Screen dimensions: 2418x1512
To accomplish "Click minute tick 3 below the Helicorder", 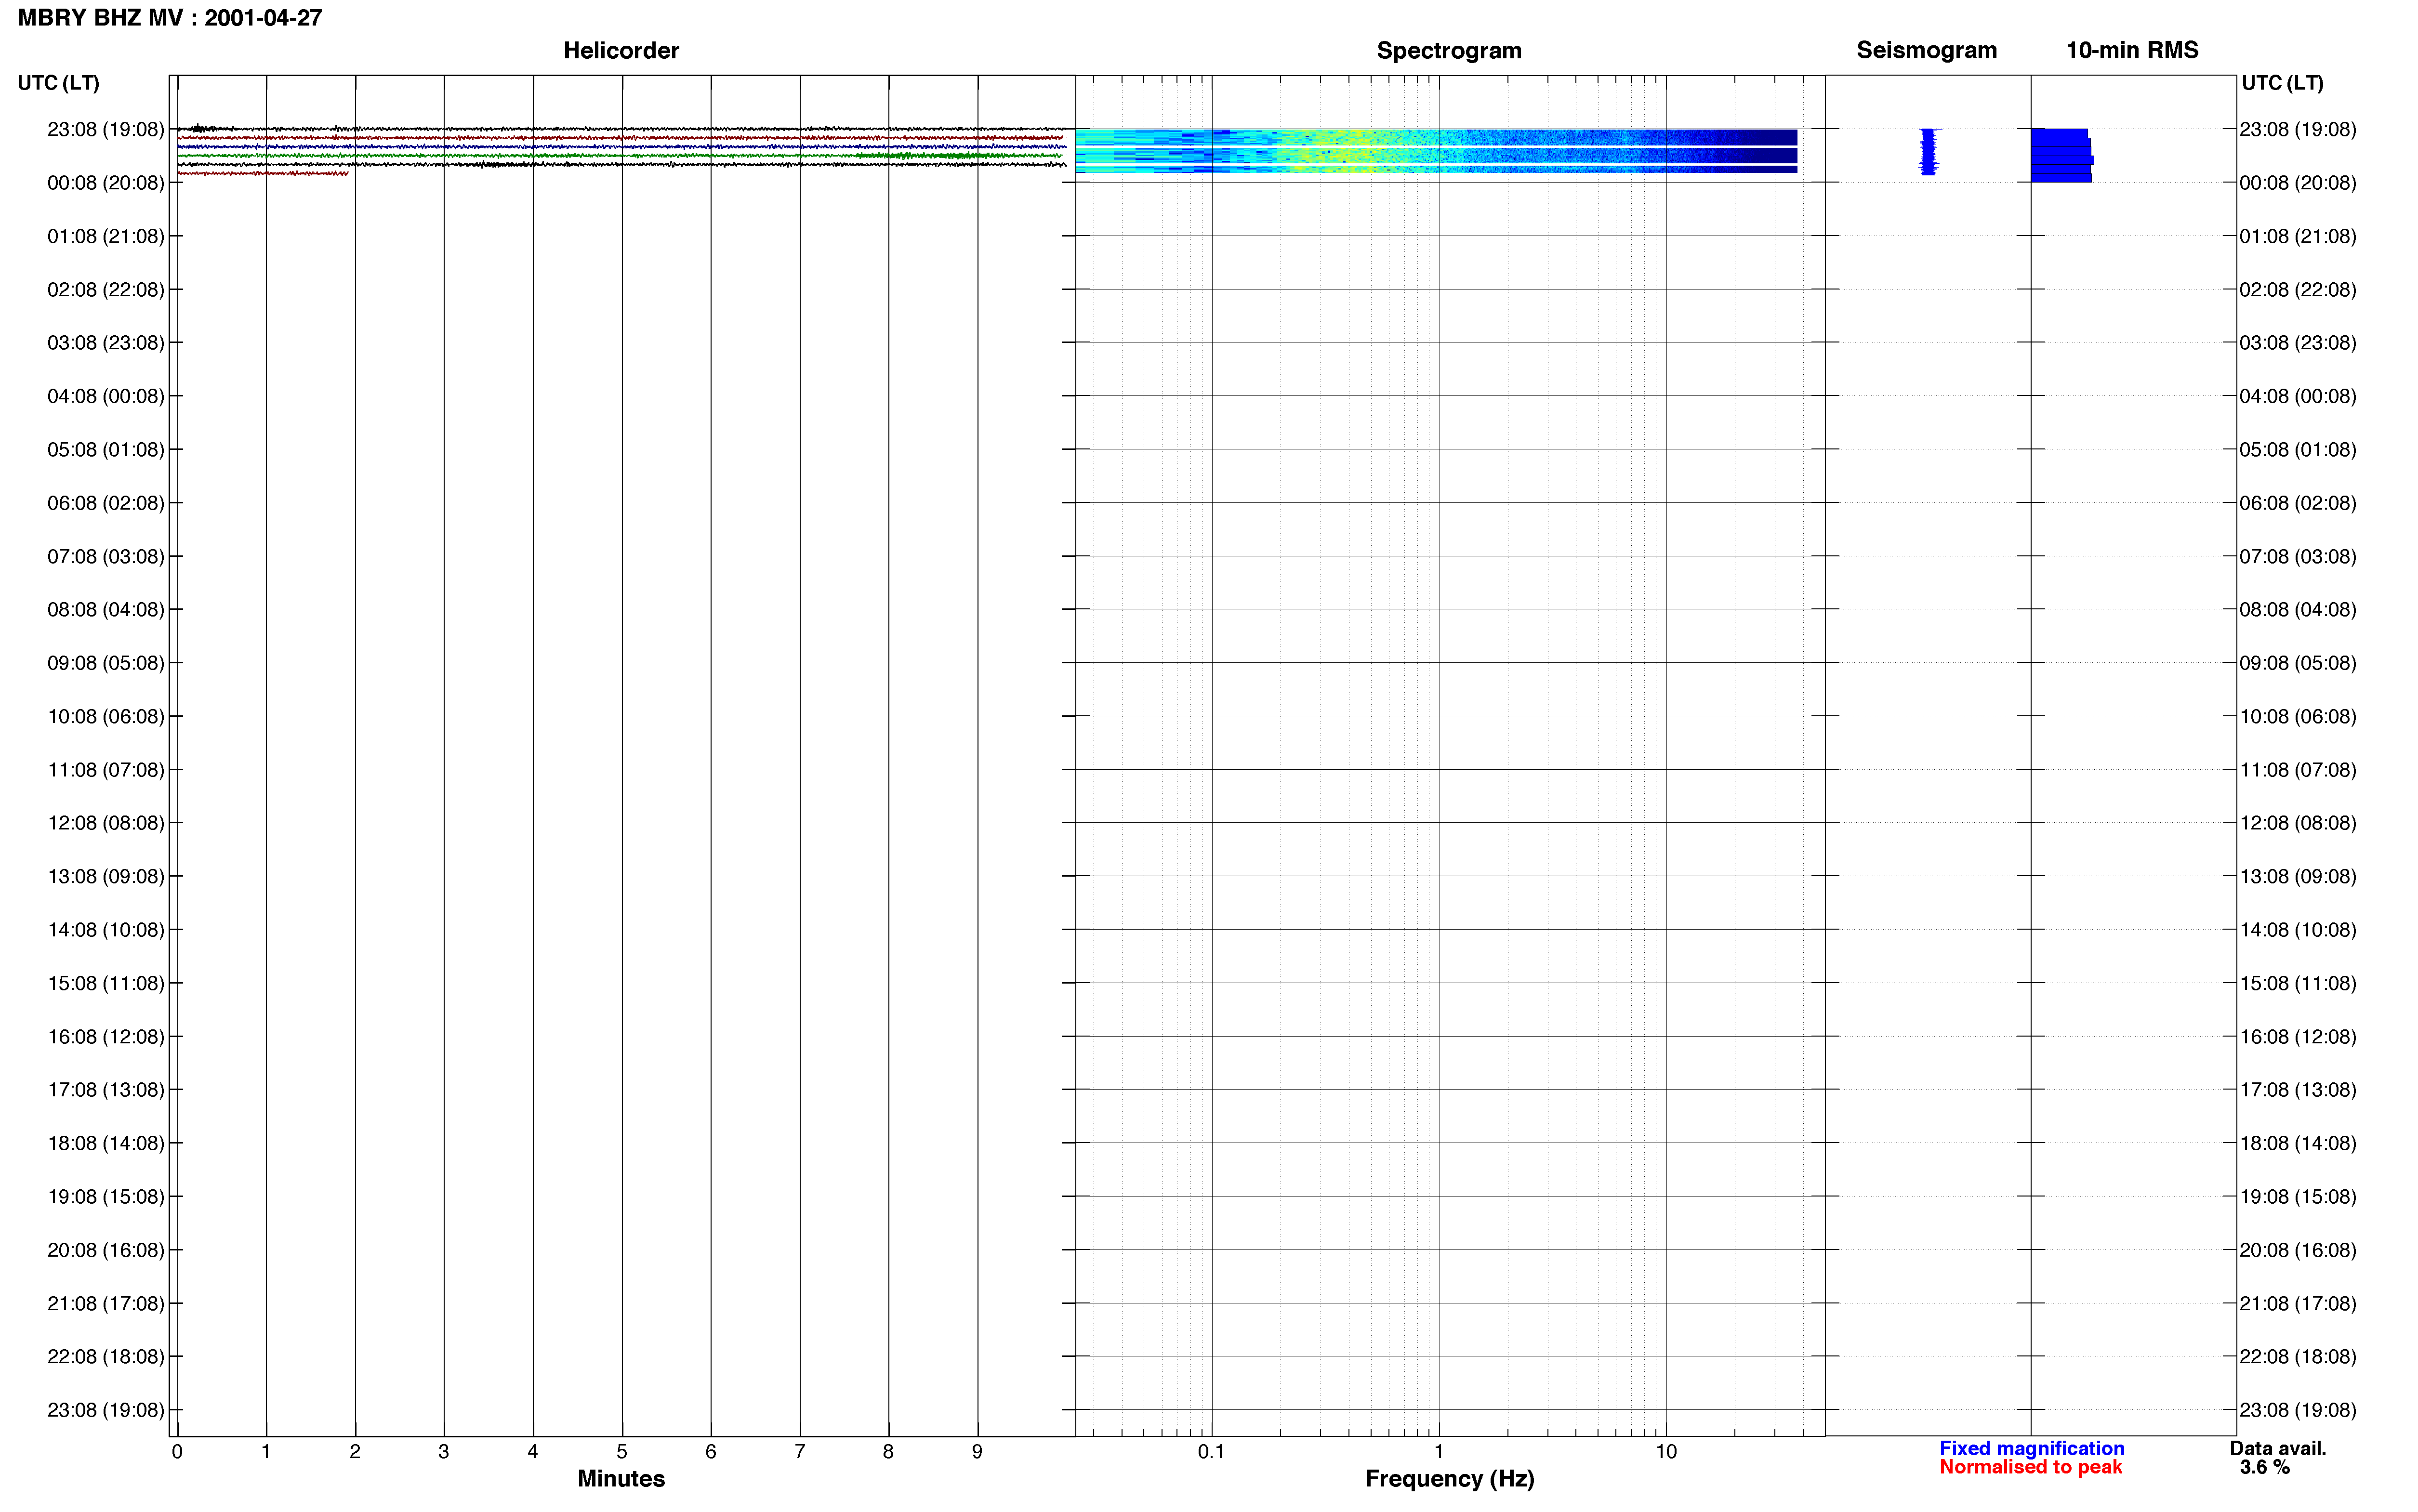I will click(444, 1451).
